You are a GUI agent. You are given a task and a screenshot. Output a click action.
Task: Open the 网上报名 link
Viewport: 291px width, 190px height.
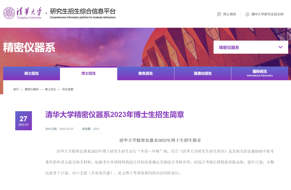point(230,14)
